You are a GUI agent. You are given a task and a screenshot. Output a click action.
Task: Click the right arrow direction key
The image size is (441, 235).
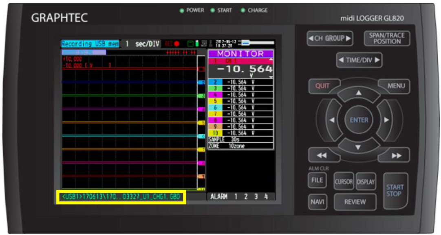386,120
